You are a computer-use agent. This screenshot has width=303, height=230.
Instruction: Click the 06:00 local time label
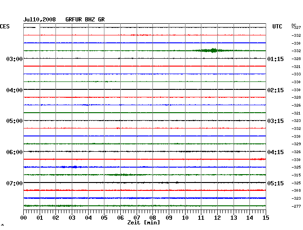(14, 152)
